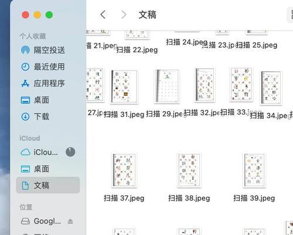
Task: Select thumbnail of 扫描 37.jpeg
Action: tap(124, 170)
